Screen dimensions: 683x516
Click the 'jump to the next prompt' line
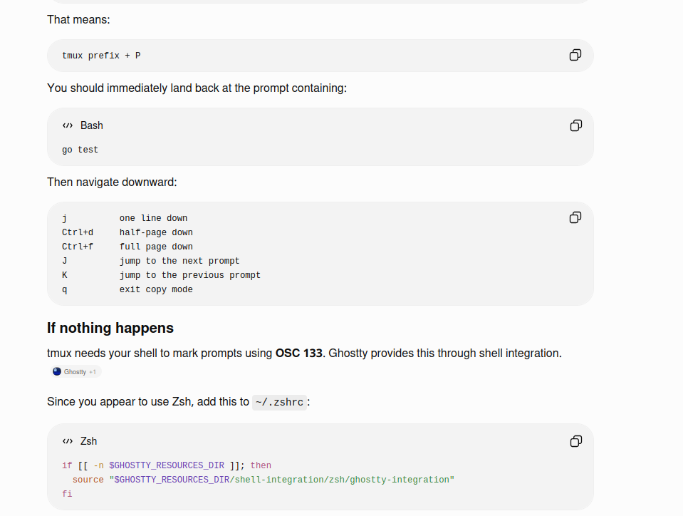coord(151,261)
